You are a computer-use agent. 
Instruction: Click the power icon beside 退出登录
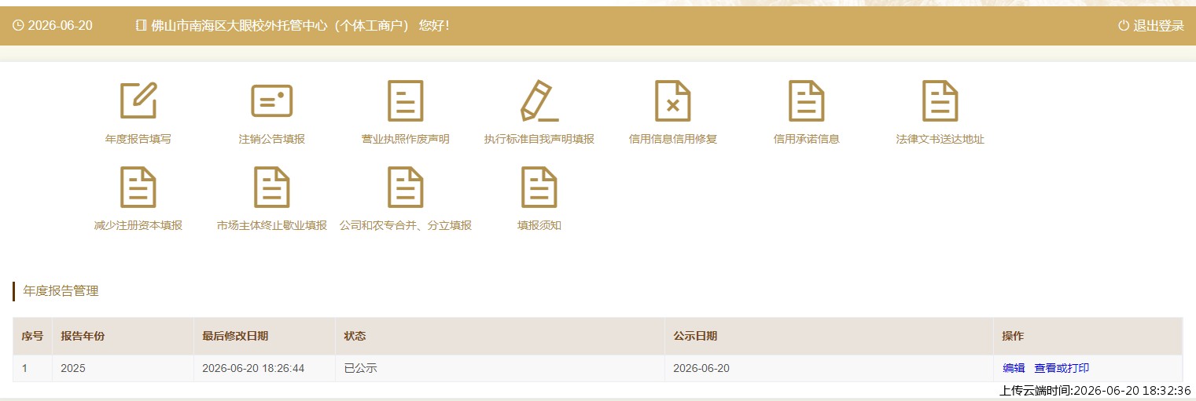pos(1124,25)
